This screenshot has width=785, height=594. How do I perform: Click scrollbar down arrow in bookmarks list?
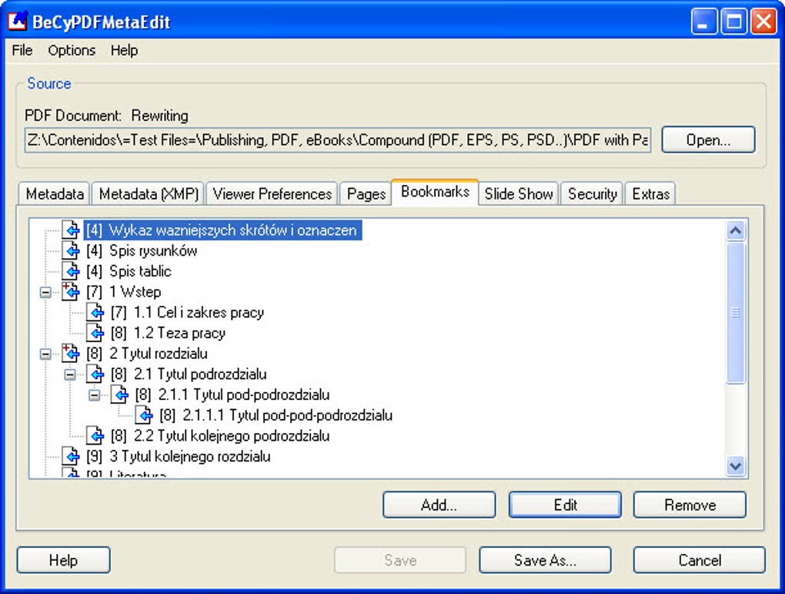point(735,466)
